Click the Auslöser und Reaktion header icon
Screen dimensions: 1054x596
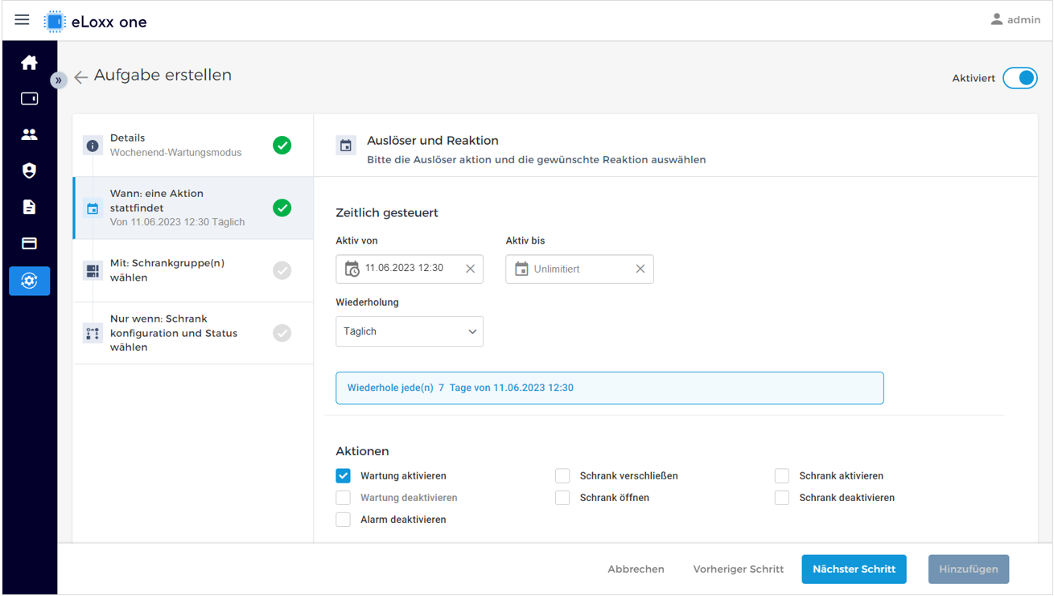(x=346, y=146)
